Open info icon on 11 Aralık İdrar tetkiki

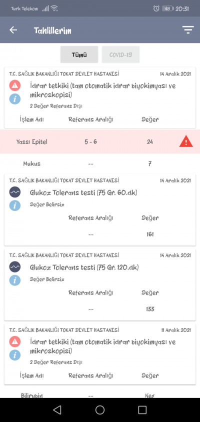coord(15,355)
